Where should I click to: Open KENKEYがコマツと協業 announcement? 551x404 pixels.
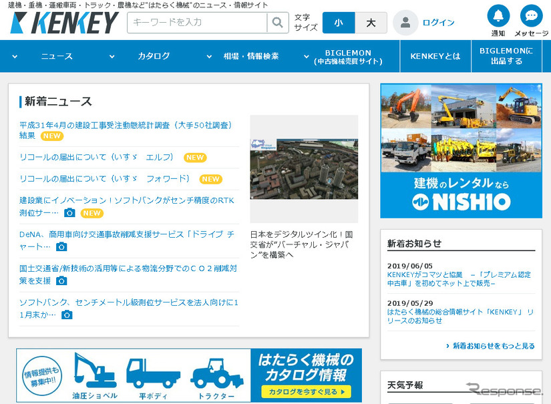pyautogui.click(x=459, y=279)
